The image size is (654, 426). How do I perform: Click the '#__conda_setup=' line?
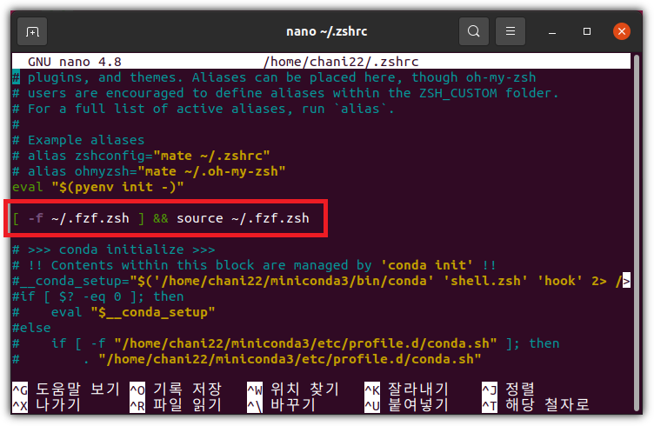tap(321, 281)
